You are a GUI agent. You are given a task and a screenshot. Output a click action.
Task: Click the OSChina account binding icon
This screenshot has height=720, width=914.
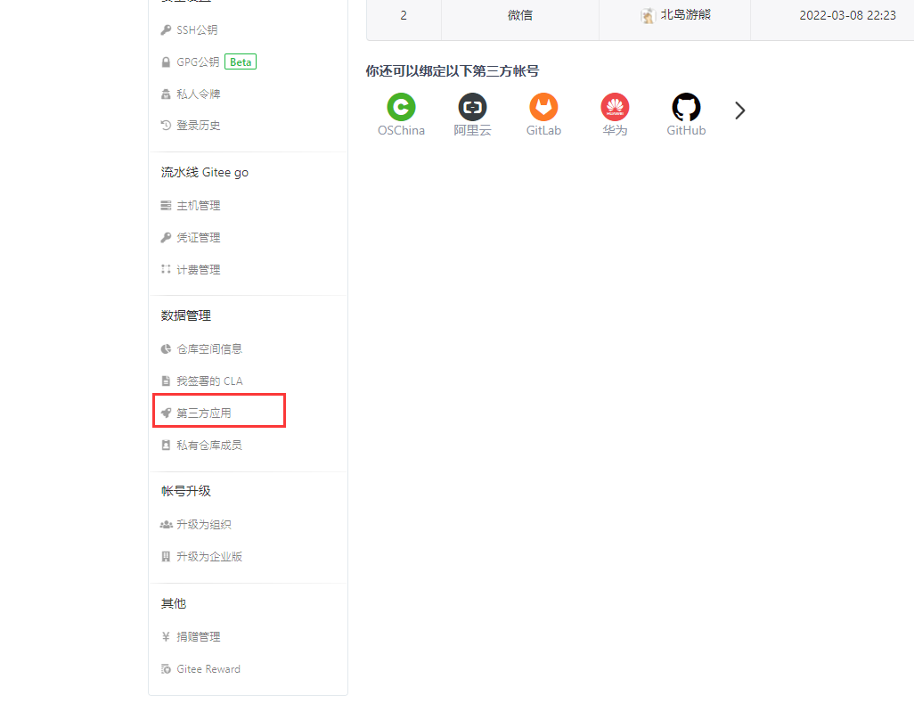[401, 108]
